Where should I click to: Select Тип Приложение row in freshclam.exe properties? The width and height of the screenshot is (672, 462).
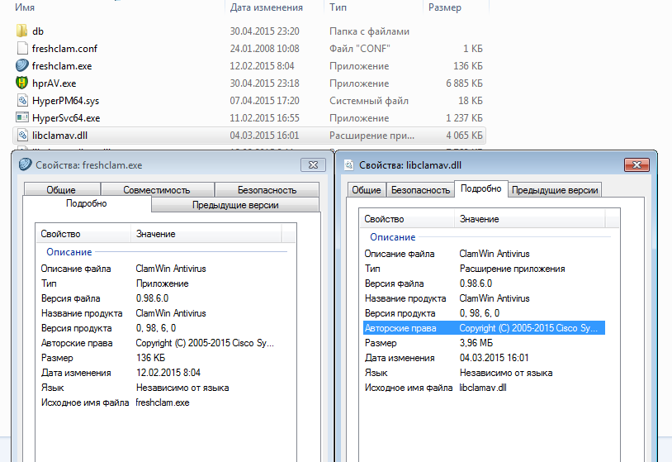click(160, 283)
